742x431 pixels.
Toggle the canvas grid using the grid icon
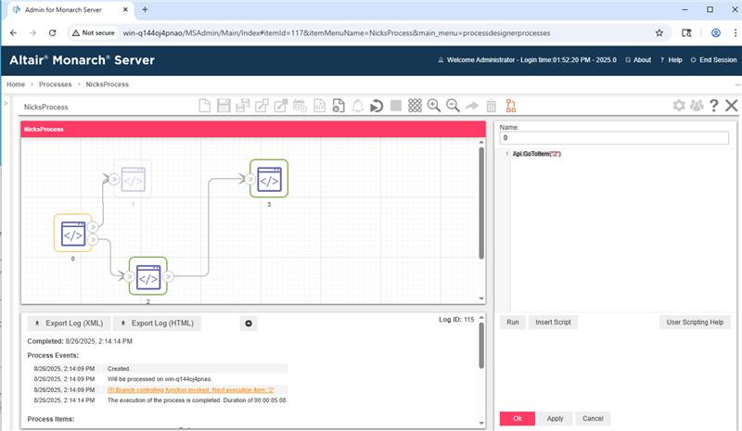[415, 106]
